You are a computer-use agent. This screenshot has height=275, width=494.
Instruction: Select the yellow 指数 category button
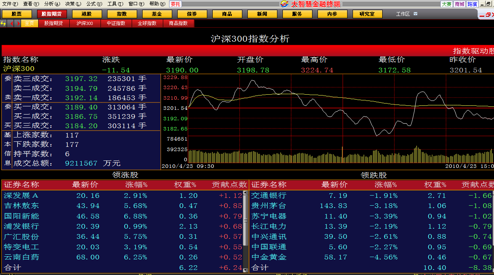[122, 14]
